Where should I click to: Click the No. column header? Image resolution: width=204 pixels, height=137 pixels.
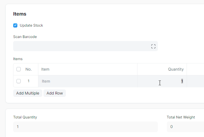click(x=28, y=69)
